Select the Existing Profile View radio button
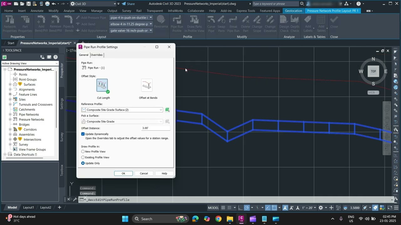The image size is (401, 225). [x=83, y=157]
